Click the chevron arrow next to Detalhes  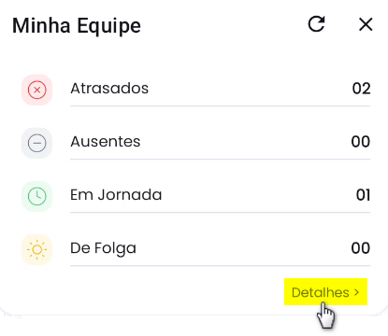tap(356, 292)
